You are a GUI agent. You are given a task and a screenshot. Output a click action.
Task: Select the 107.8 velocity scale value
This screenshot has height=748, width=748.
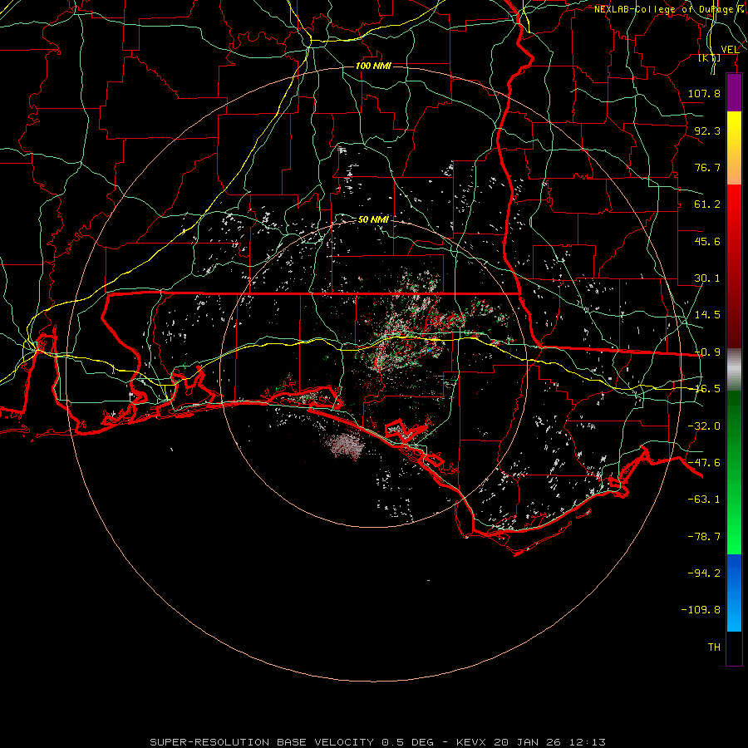(x=704, y=93)
